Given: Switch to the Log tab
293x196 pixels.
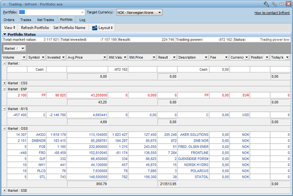Looking at the screenshot, I should 82,20.
